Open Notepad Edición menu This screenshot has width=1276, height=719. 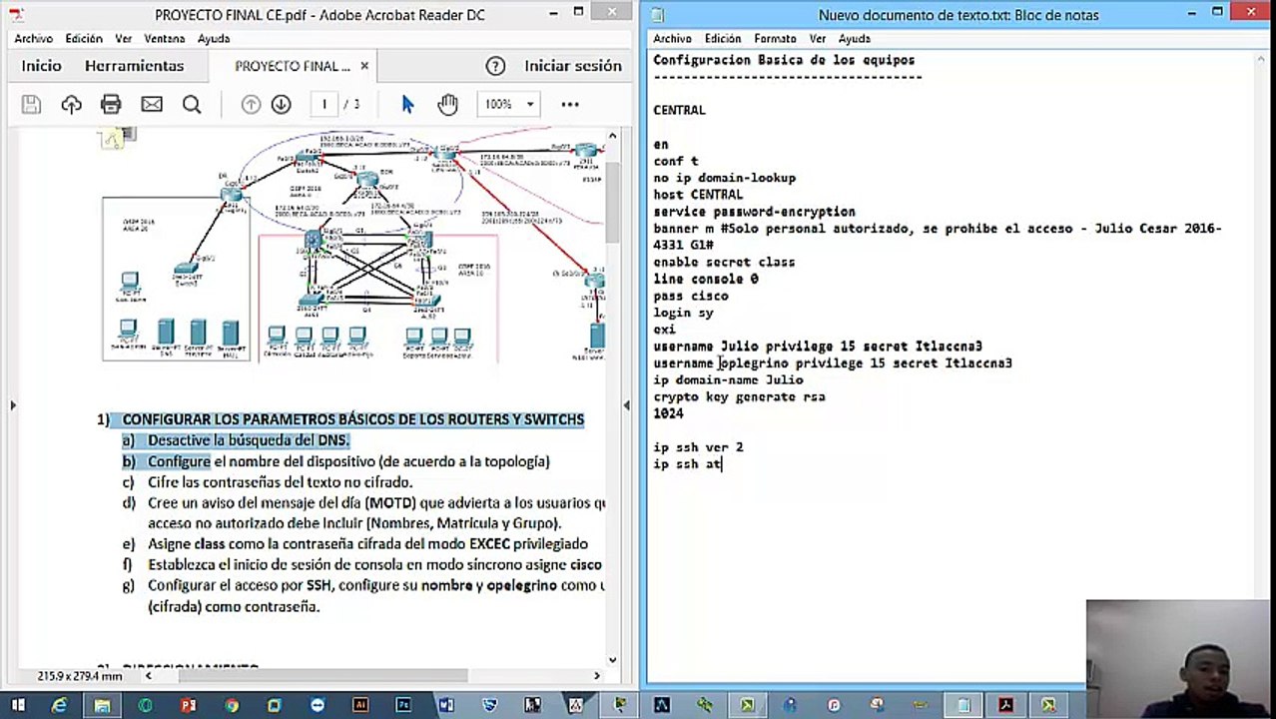(723, 38)
